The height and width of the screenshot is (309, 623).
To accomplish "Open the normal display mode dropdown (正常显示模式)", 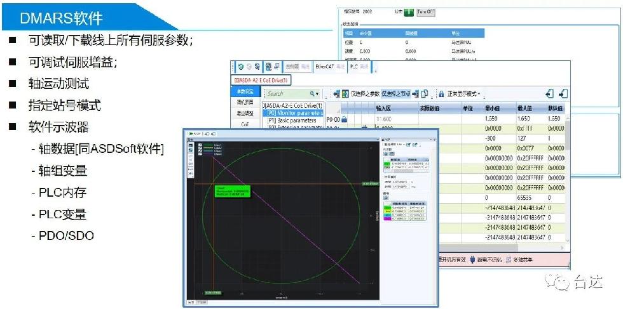I will pyautogui.click(x=463, y=94).
